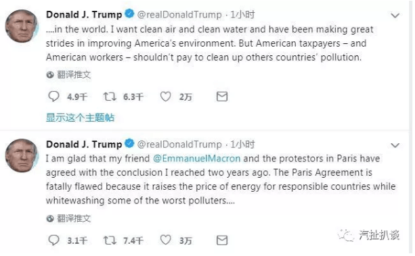Click 翻译推文 under the first tweet
Screen dimensions: 415x256
(x=74, y=75)
